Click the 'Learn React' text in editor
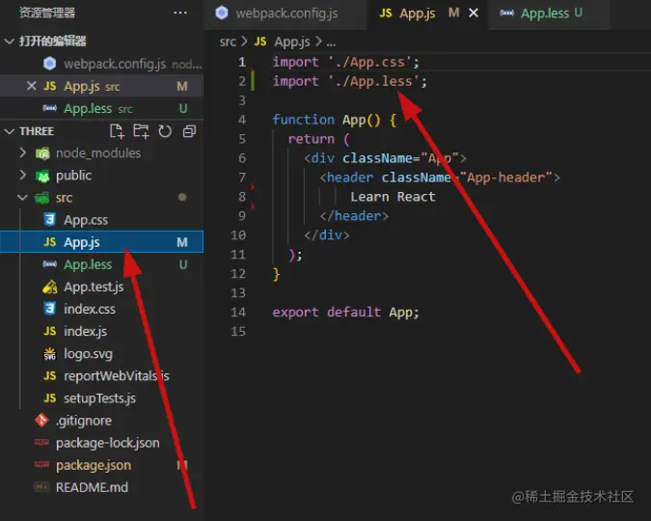Image resolution: width=651 pixels, height=521 pixels. point(393,197)
